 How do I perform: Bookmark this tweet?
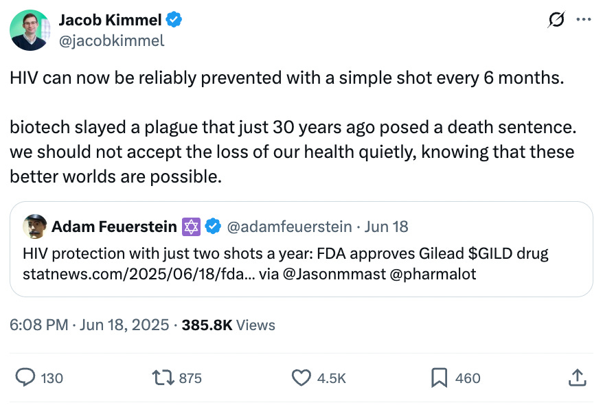click(439, 378)
